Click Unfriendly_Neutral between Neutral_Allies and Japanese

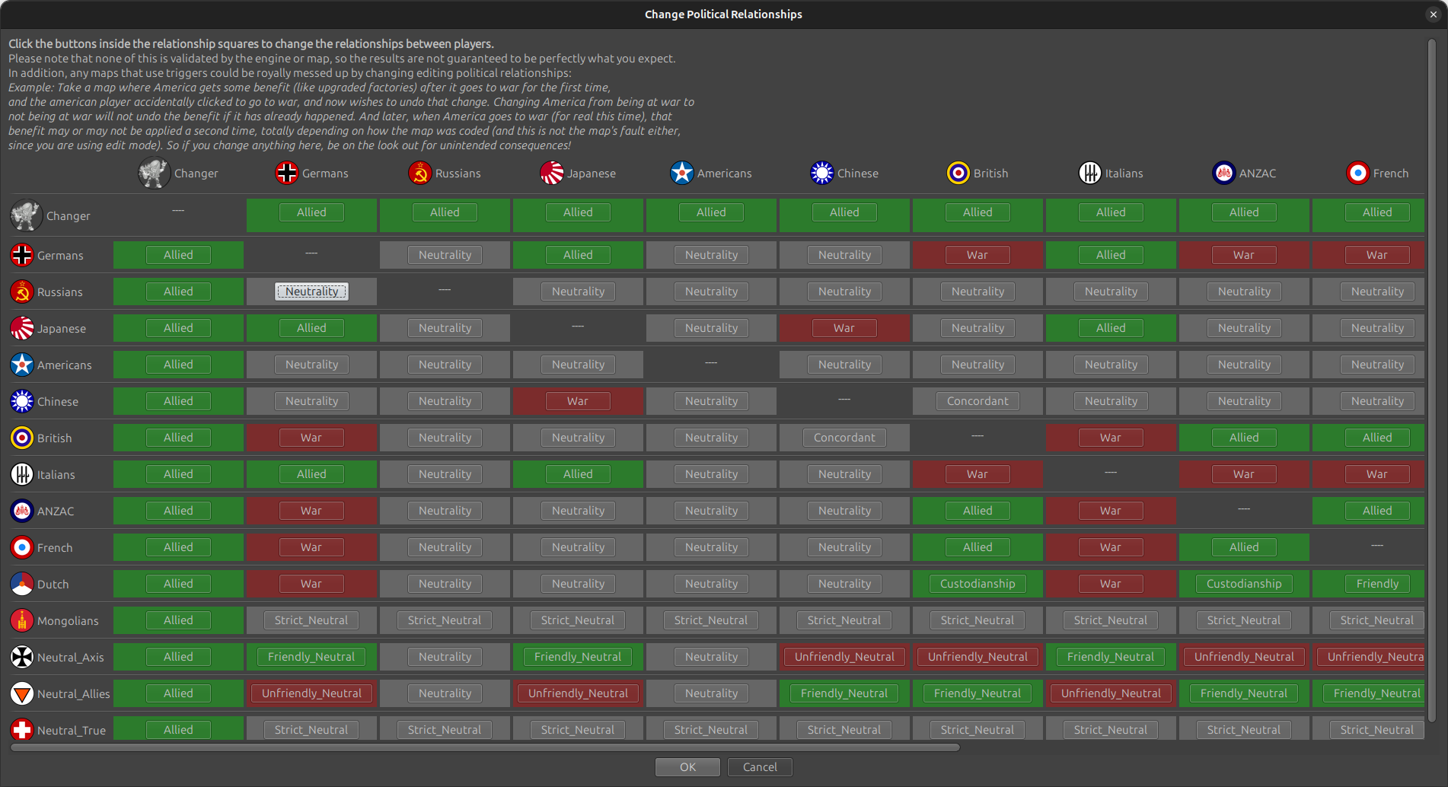coord(577,693)
